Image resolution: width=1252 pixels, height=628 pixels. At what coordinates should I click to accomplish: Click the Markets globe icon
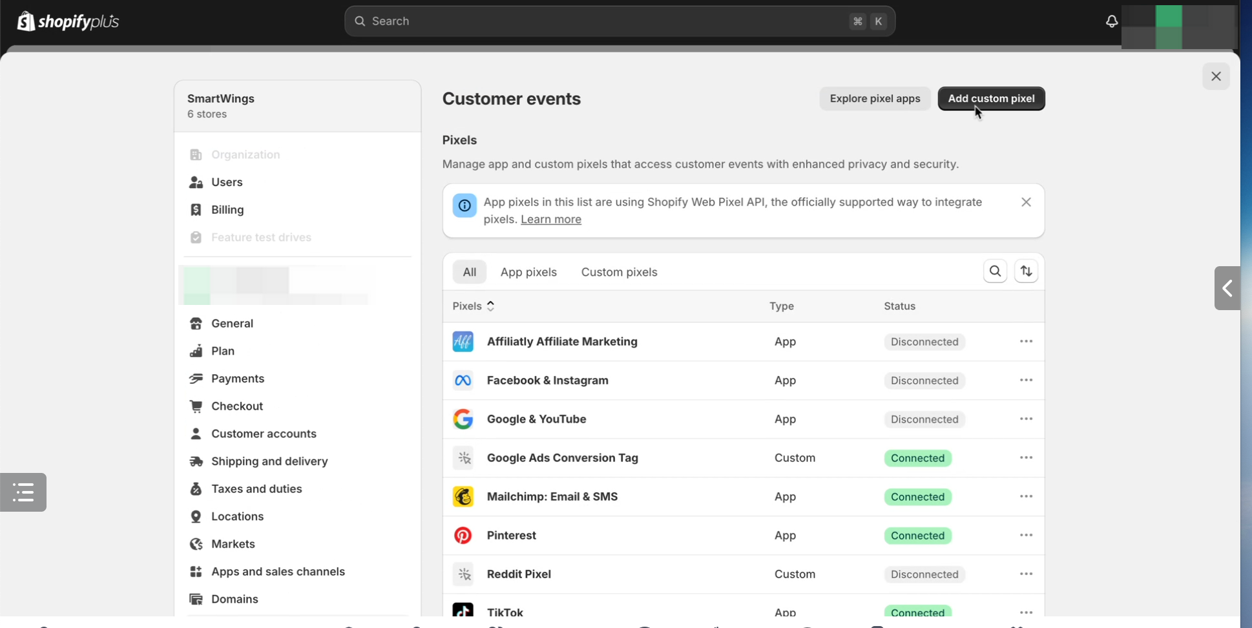(196, 544)
